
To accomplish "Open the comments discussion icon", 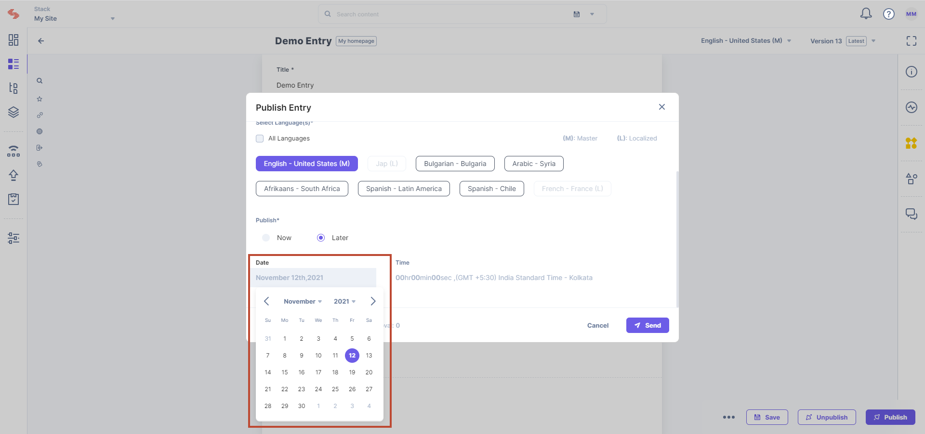I will 911,214.
